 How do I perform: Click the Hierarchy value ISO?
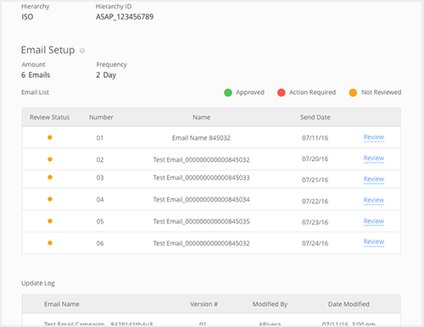pos(27,17)
